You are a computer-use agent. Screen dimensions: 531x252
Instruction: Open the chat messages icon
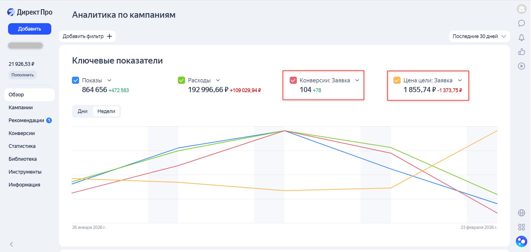click(522, 23)
